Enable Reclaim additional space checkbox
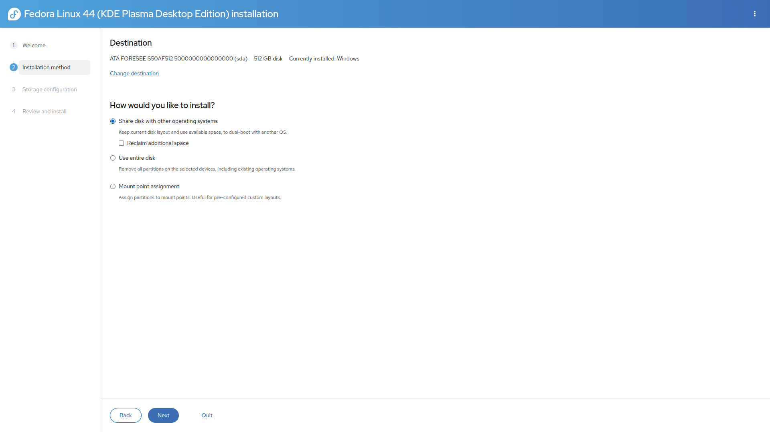 pyautogui.click(x=121, y=143)
